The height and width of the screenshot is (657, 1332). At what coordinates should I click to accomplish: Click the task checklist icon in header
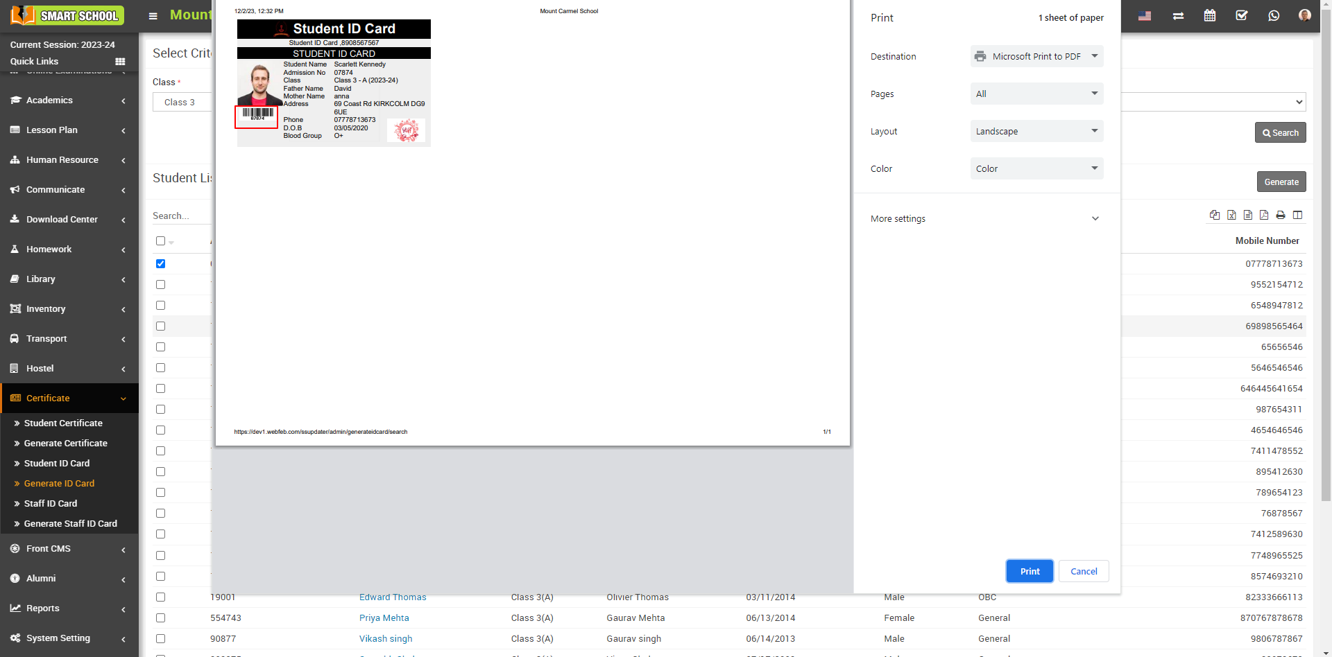click(1242, 15)
